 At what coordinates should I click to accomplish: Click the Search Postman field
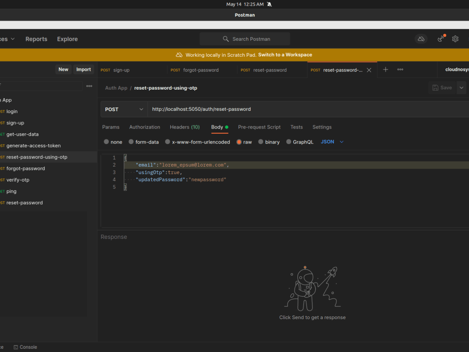[245, 39]
